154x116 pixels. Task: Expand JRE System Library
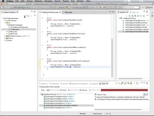click(5, 36)
